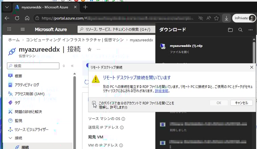This screenshot has width=257, height=149.
Task: Search within the downloads panel
Action: pos(240,30)
